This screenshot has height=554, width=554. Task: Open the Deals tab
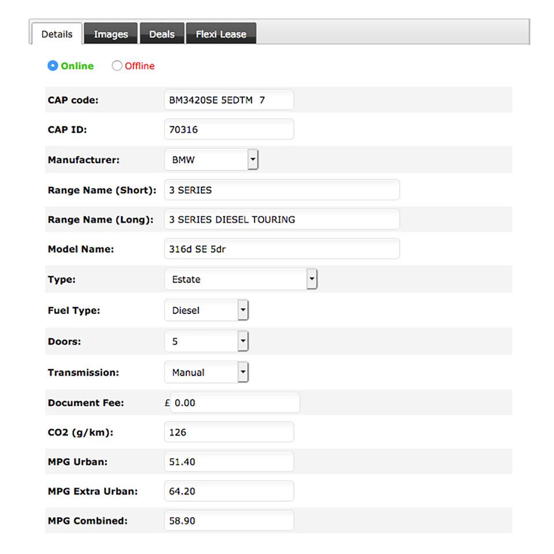click(162, 34)
